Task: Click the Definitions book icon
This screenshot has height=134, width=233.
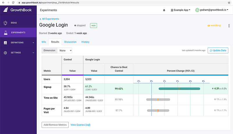Action: 5,43
